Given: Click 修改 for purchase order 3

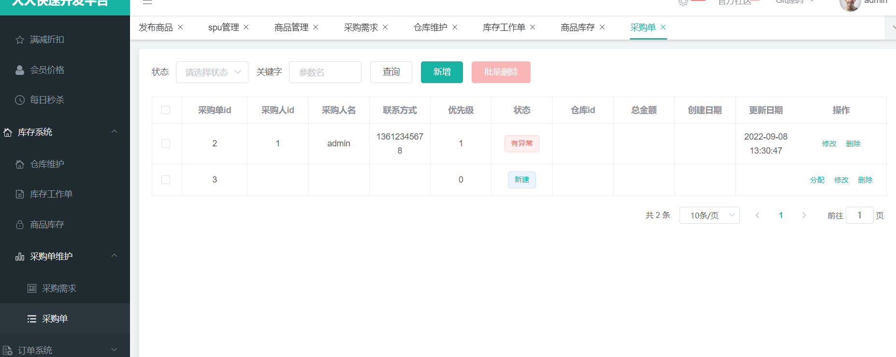Looking at the screenshot, I should tap(841, 180).
